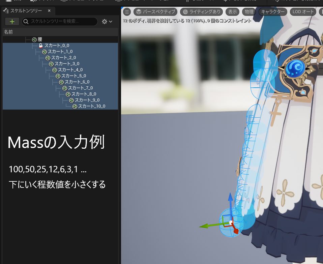Open the パースペクティブ view mode menu
The image size is (323, 264).
[x=155, y=12]
